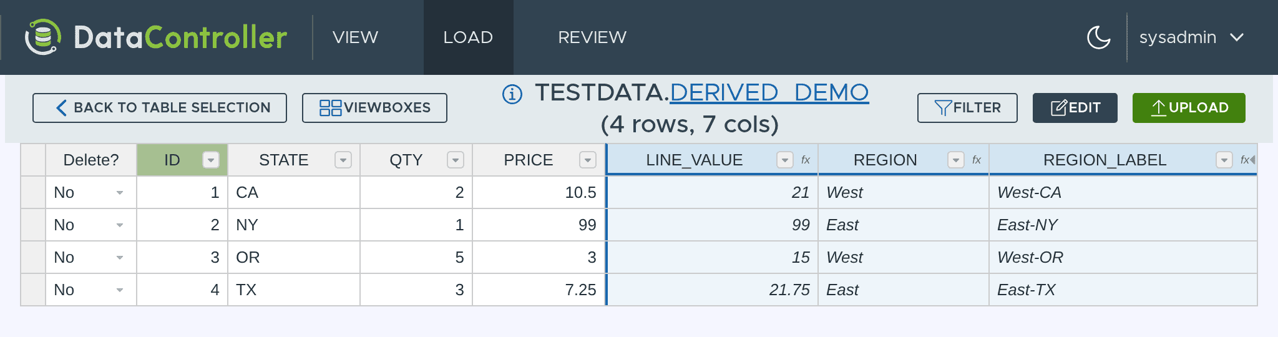Screen dimensions: 1278x337
Task: Click the Filter button
Action: pos(967,108)
